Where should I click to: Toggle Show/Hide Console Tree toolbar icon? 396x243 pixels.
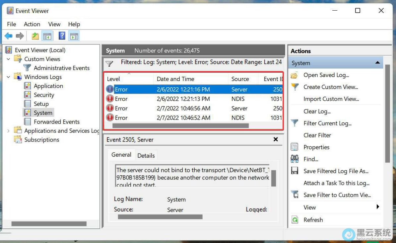(47, 36)
